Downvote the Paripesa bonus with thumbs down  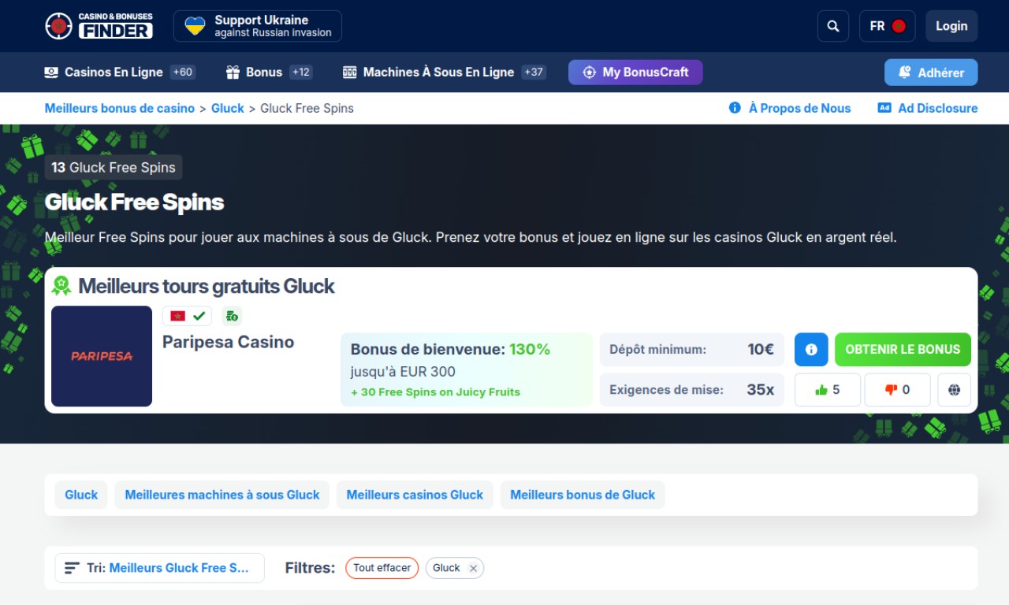pyautogui.click(x=897, y=390)
